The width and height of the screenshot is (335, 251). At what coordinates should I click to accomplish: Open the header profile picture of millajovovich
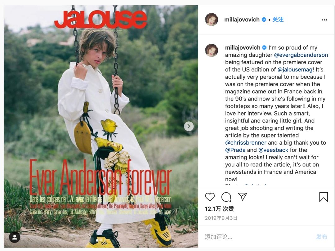point(212,20)
